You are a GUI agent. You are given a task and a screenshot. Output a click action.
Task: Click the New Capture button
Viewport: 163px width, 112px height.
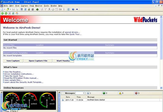(x=13, y=61)
